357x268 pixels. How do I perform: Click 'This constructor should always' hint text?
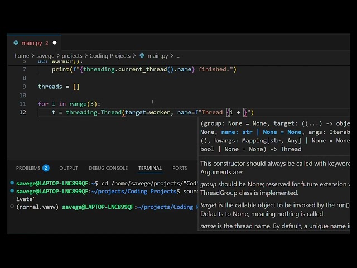pyautogui.click(x=275, y=164)
